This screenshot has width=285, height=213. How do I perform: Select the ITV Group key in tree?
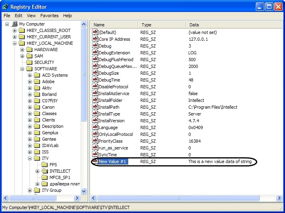coord(52,190)
